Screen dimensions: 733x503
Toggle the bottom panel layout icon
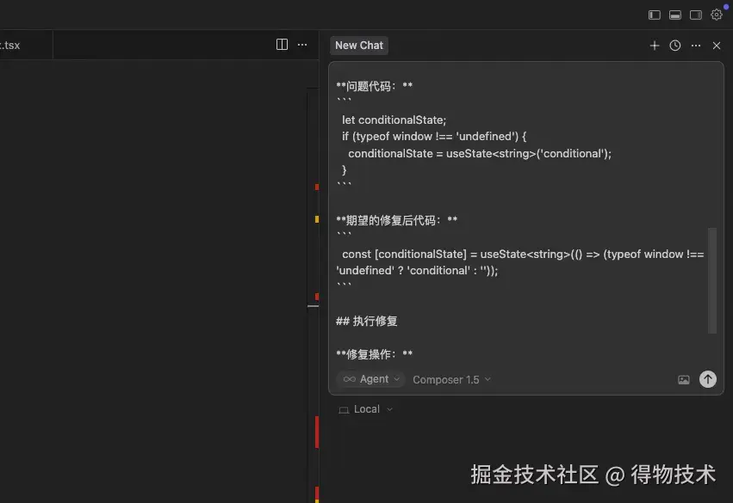(x=675, y=15)
